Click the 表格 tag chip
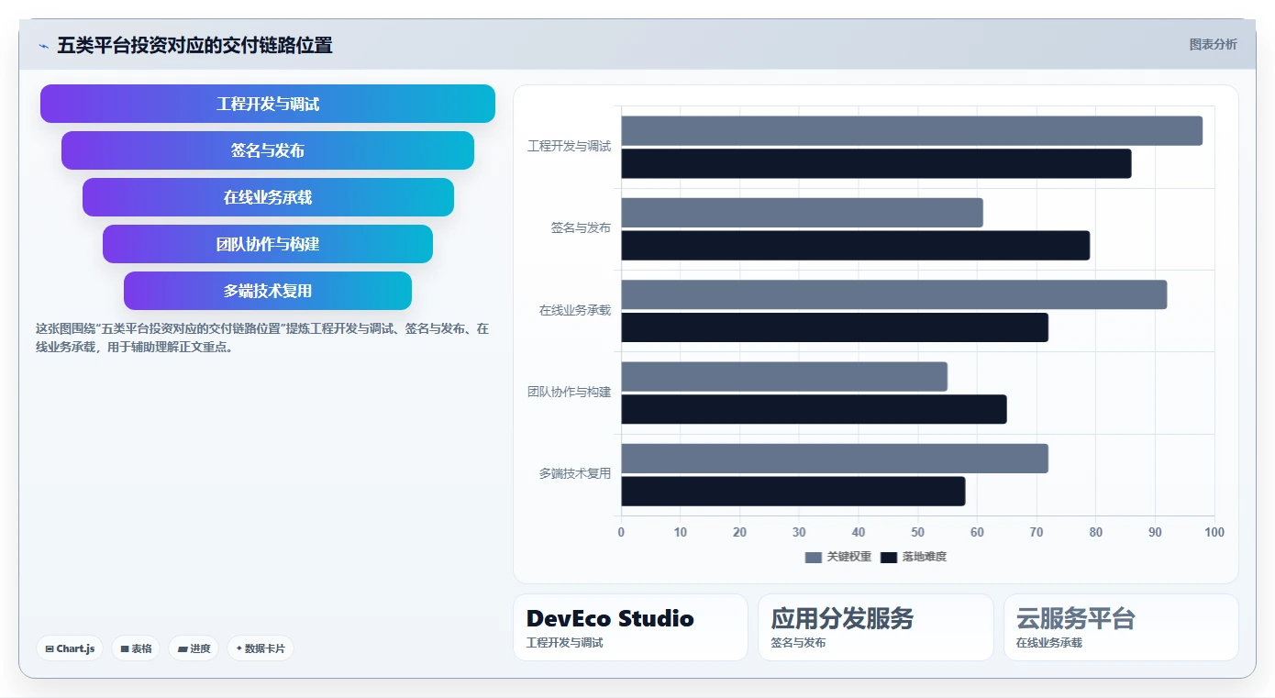1275x698 pixels. [x=136, y=648]
